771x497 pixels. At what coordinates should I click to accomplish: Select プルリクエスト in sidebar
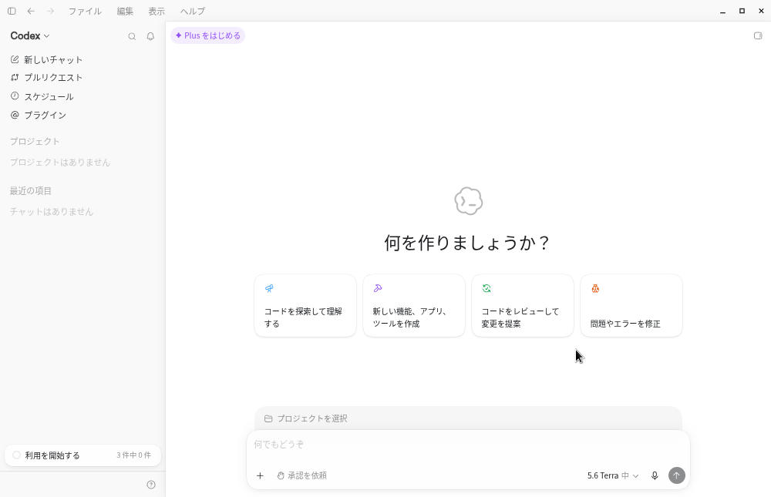(x=82, y=77)
